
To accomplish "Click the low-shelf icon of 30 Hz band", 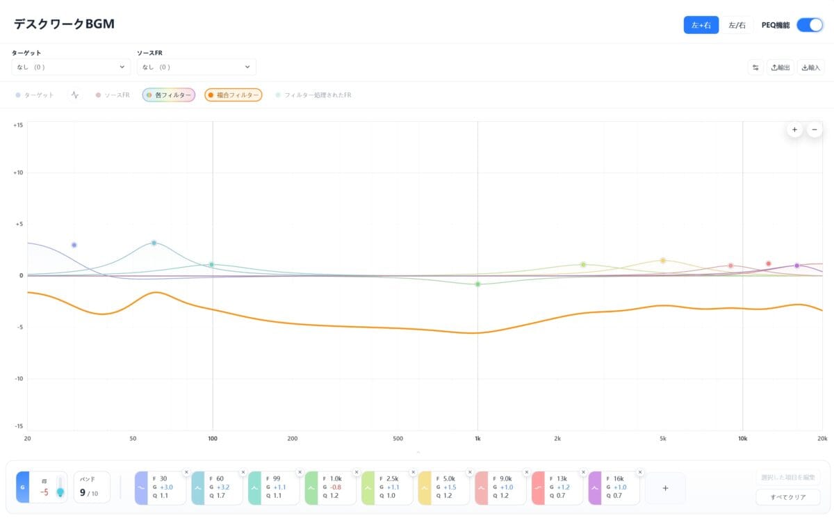I will [x=141, y=488].
